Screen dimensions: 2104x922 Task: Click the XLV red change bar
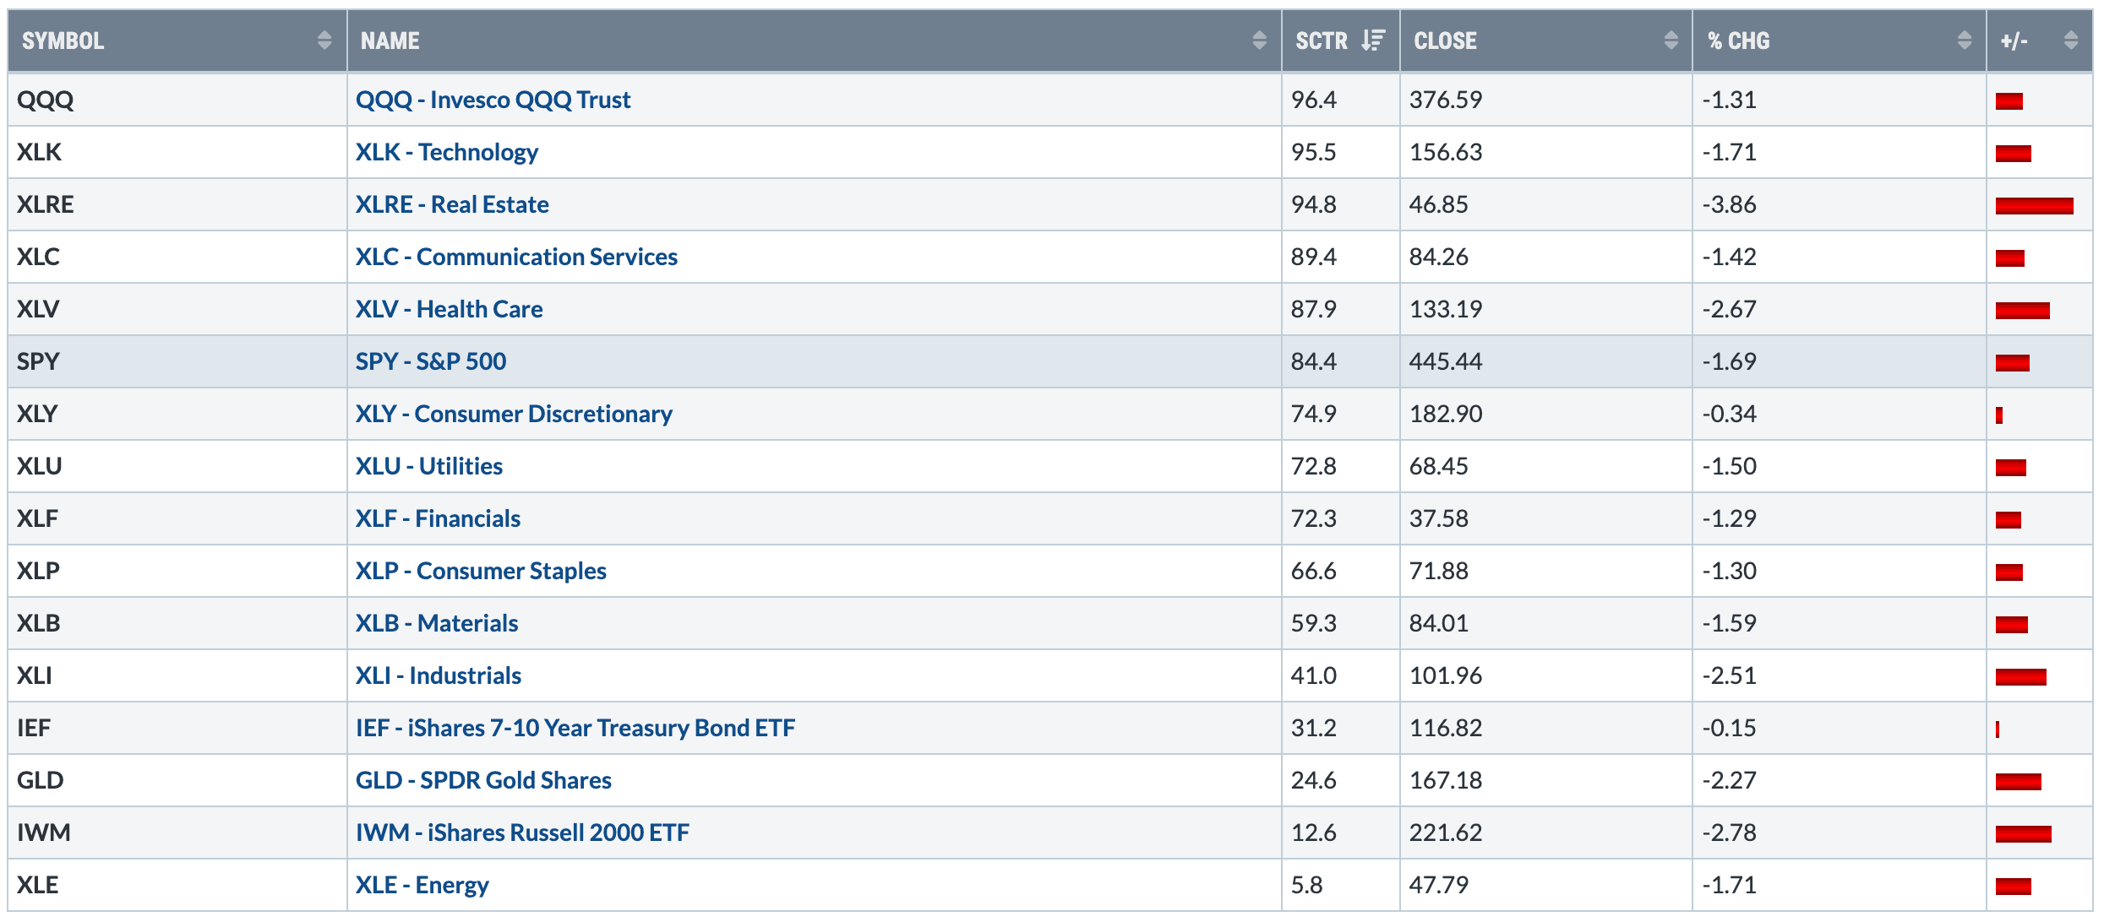click(2022, 310)
